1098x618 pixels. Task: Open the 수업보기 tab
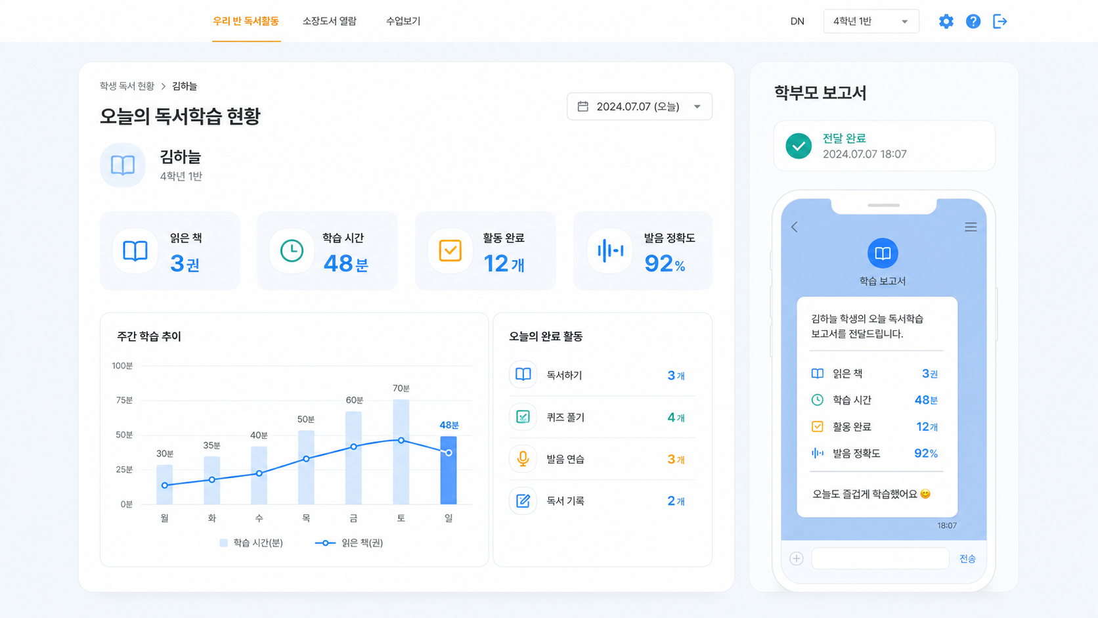click(x=403, y=21)
